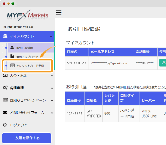Collapse the マイアカウント chevron

coord(51,37)
